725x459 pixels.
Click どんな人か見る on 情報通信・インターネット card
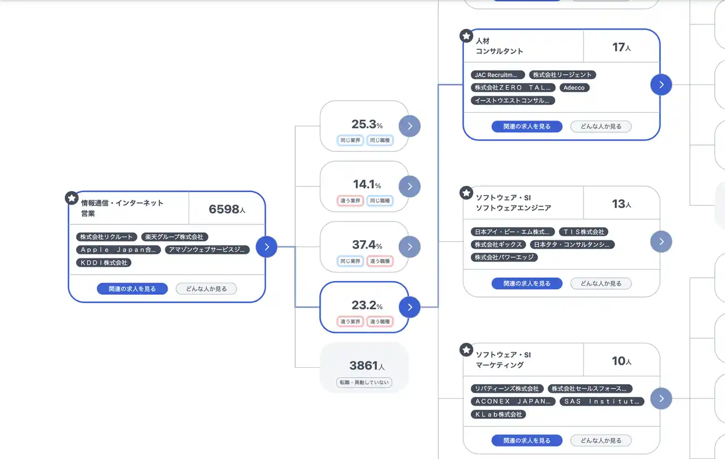pyautogui.click(x=206, y=289)
